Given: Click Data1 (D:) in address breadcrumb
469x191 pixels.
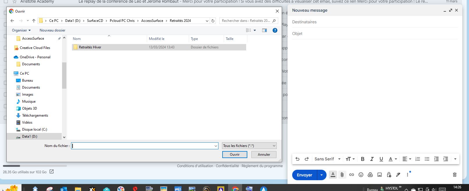Looking at the screenshot, I should click(x=73, y=21).
